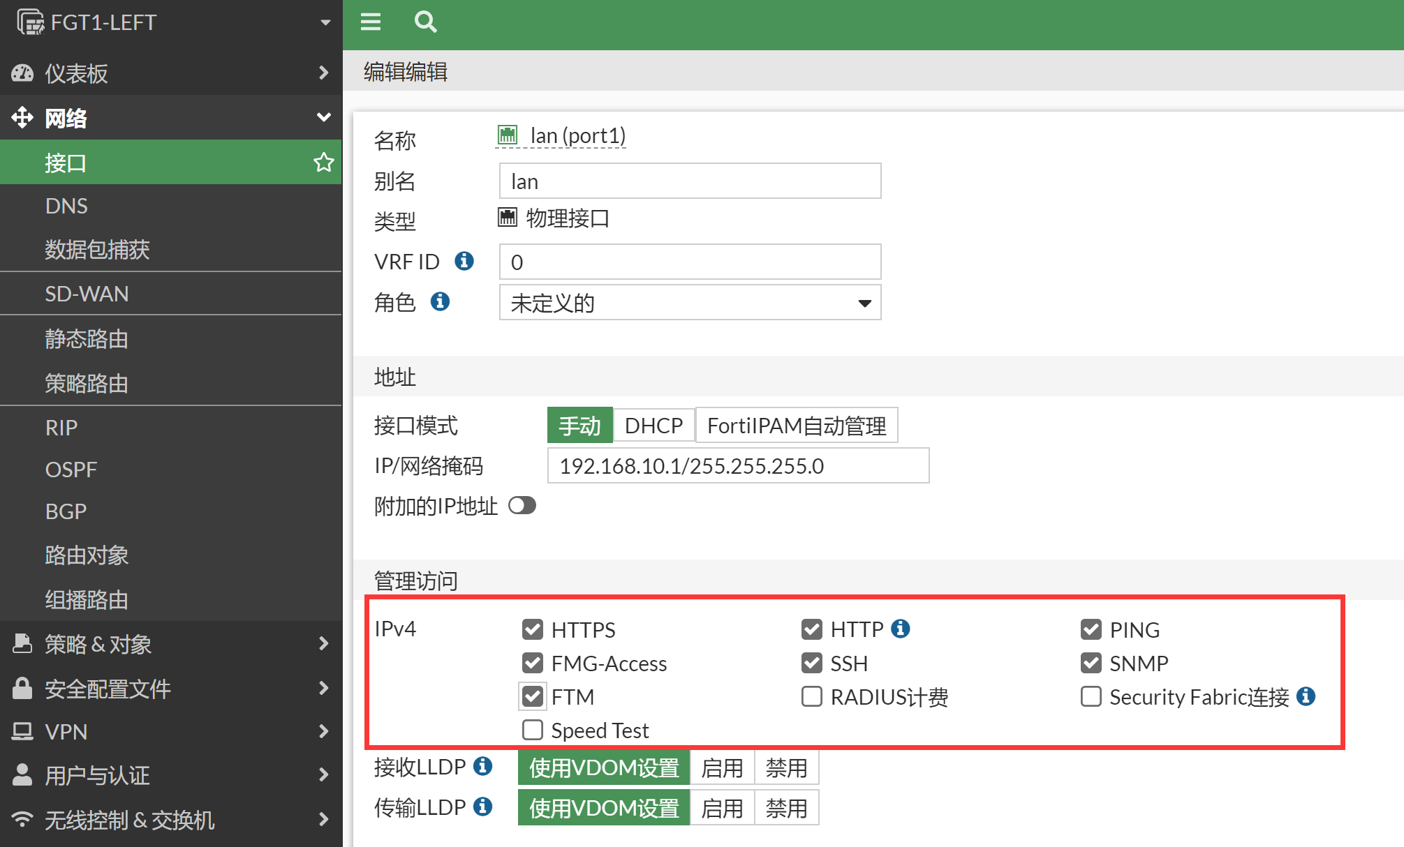Select DHCP interface mode
This screenshot has height=847, width=1404.
653,426
